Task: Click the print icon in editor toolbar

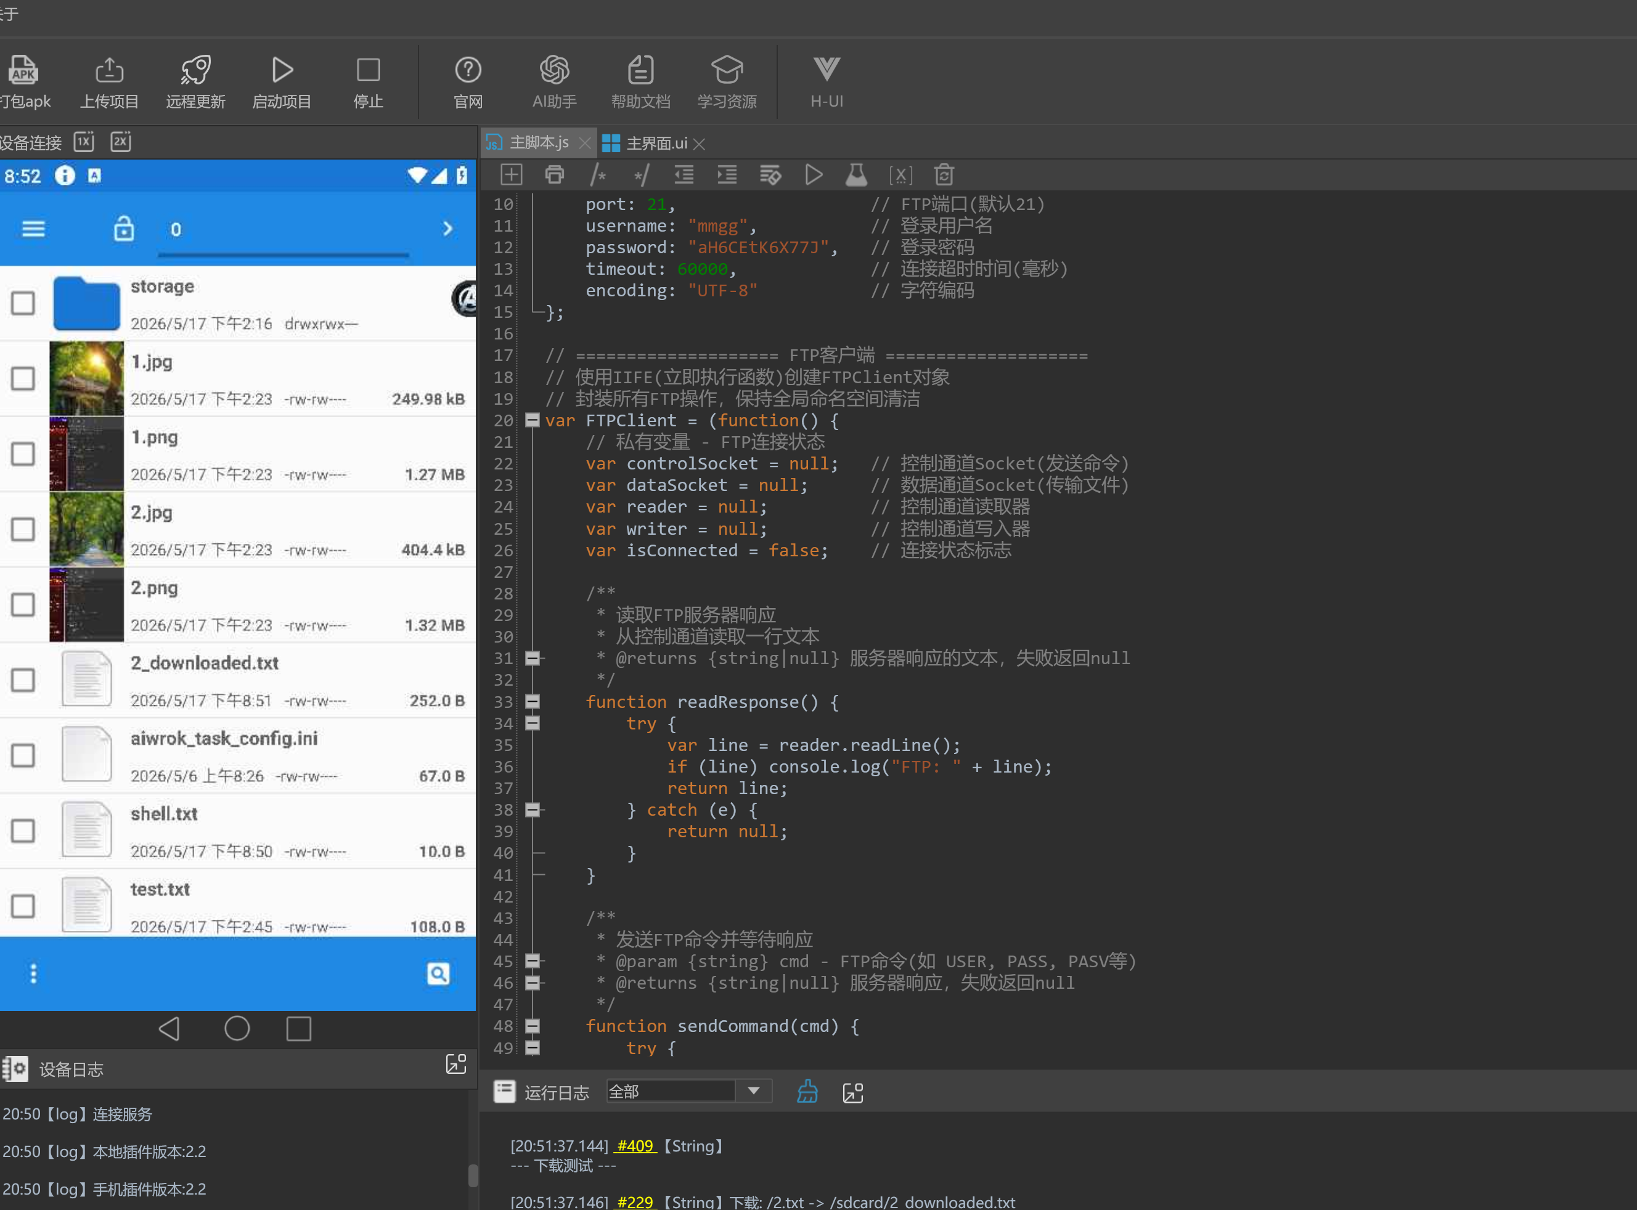Action: pyautogui.click(x=555, y=175)
